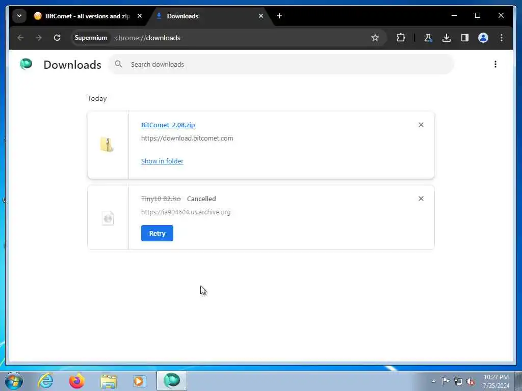The image size is (522, 391).
Task: Open Windows Media Player from taskbar
Action: [139, 381]
